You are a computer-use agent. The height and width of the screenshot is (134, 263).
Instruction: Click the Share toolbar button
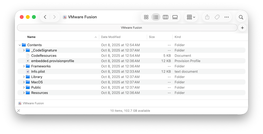[207, 17]
